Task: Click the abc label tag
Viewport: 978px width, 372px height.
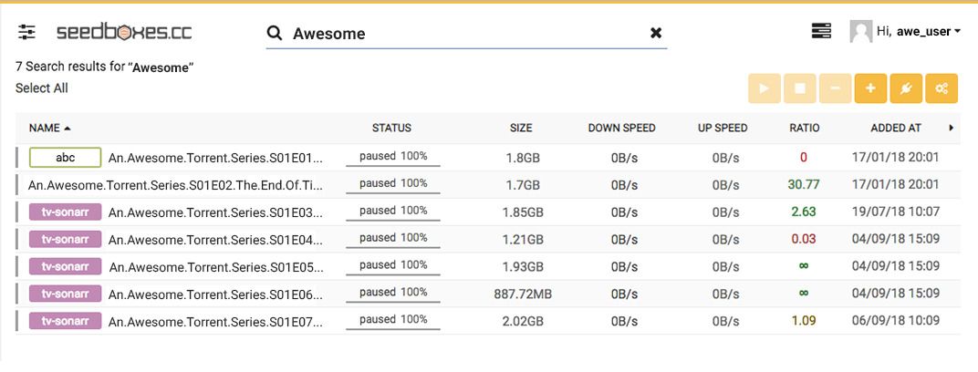Action: click(65, 158)
